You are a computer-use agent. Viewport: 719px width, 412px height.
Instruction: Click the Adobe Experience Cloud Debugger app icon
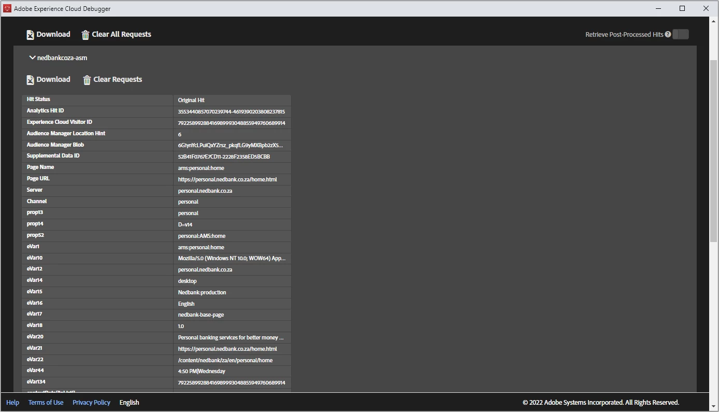tap(7, 8)
